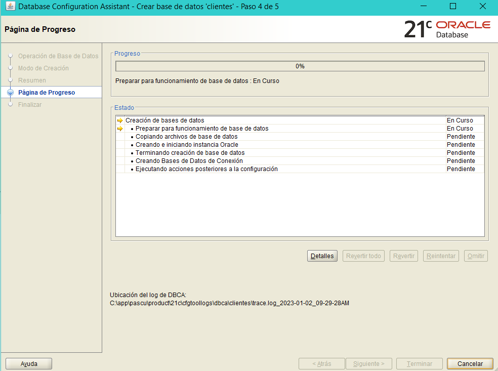Select row Preparar para funcionamiento de base de datos
The height and width of the screenshot is (371, 498).
pyautogui.click(x=300, y=129)
